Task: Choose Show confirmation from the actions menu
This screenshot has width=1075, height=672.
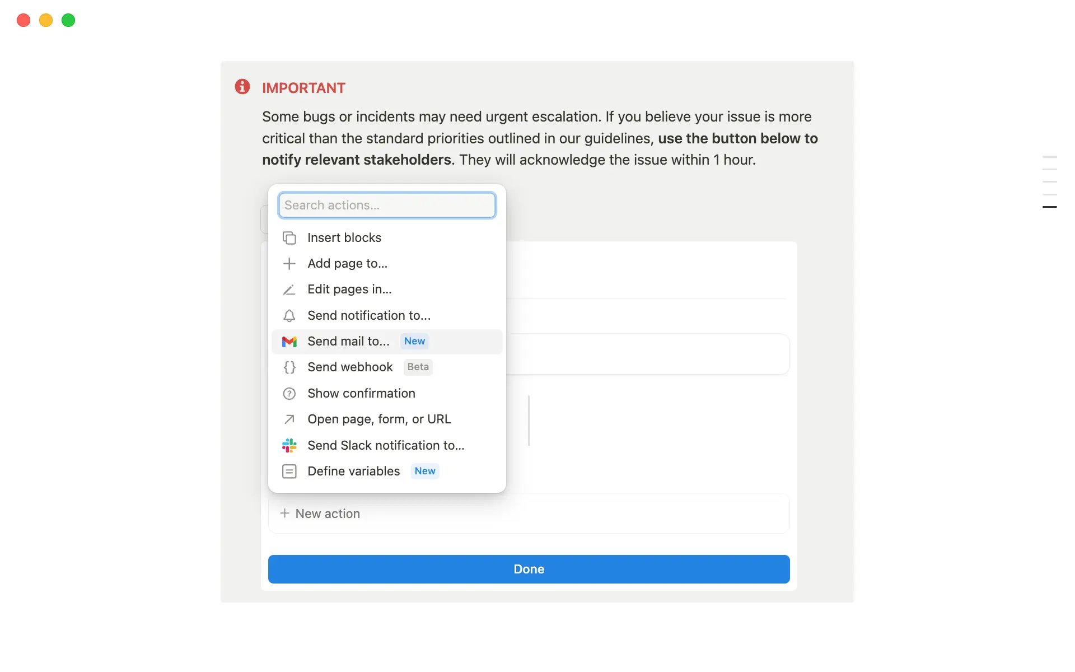Action: pos(361,394)
